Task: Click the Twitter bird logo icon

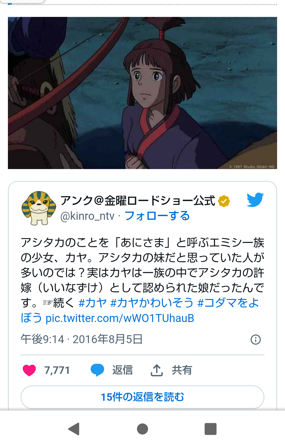Action: (255, 199)
